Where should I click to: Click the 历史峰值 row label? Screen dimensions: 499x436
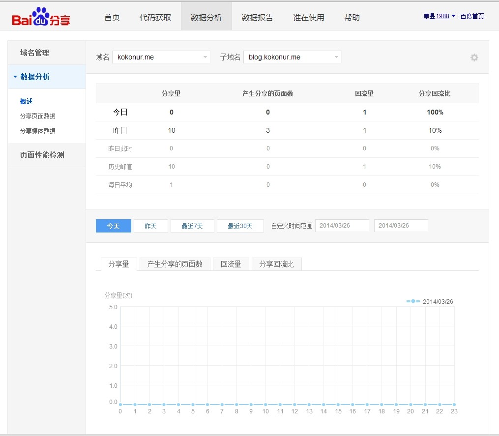click(120, 167)
